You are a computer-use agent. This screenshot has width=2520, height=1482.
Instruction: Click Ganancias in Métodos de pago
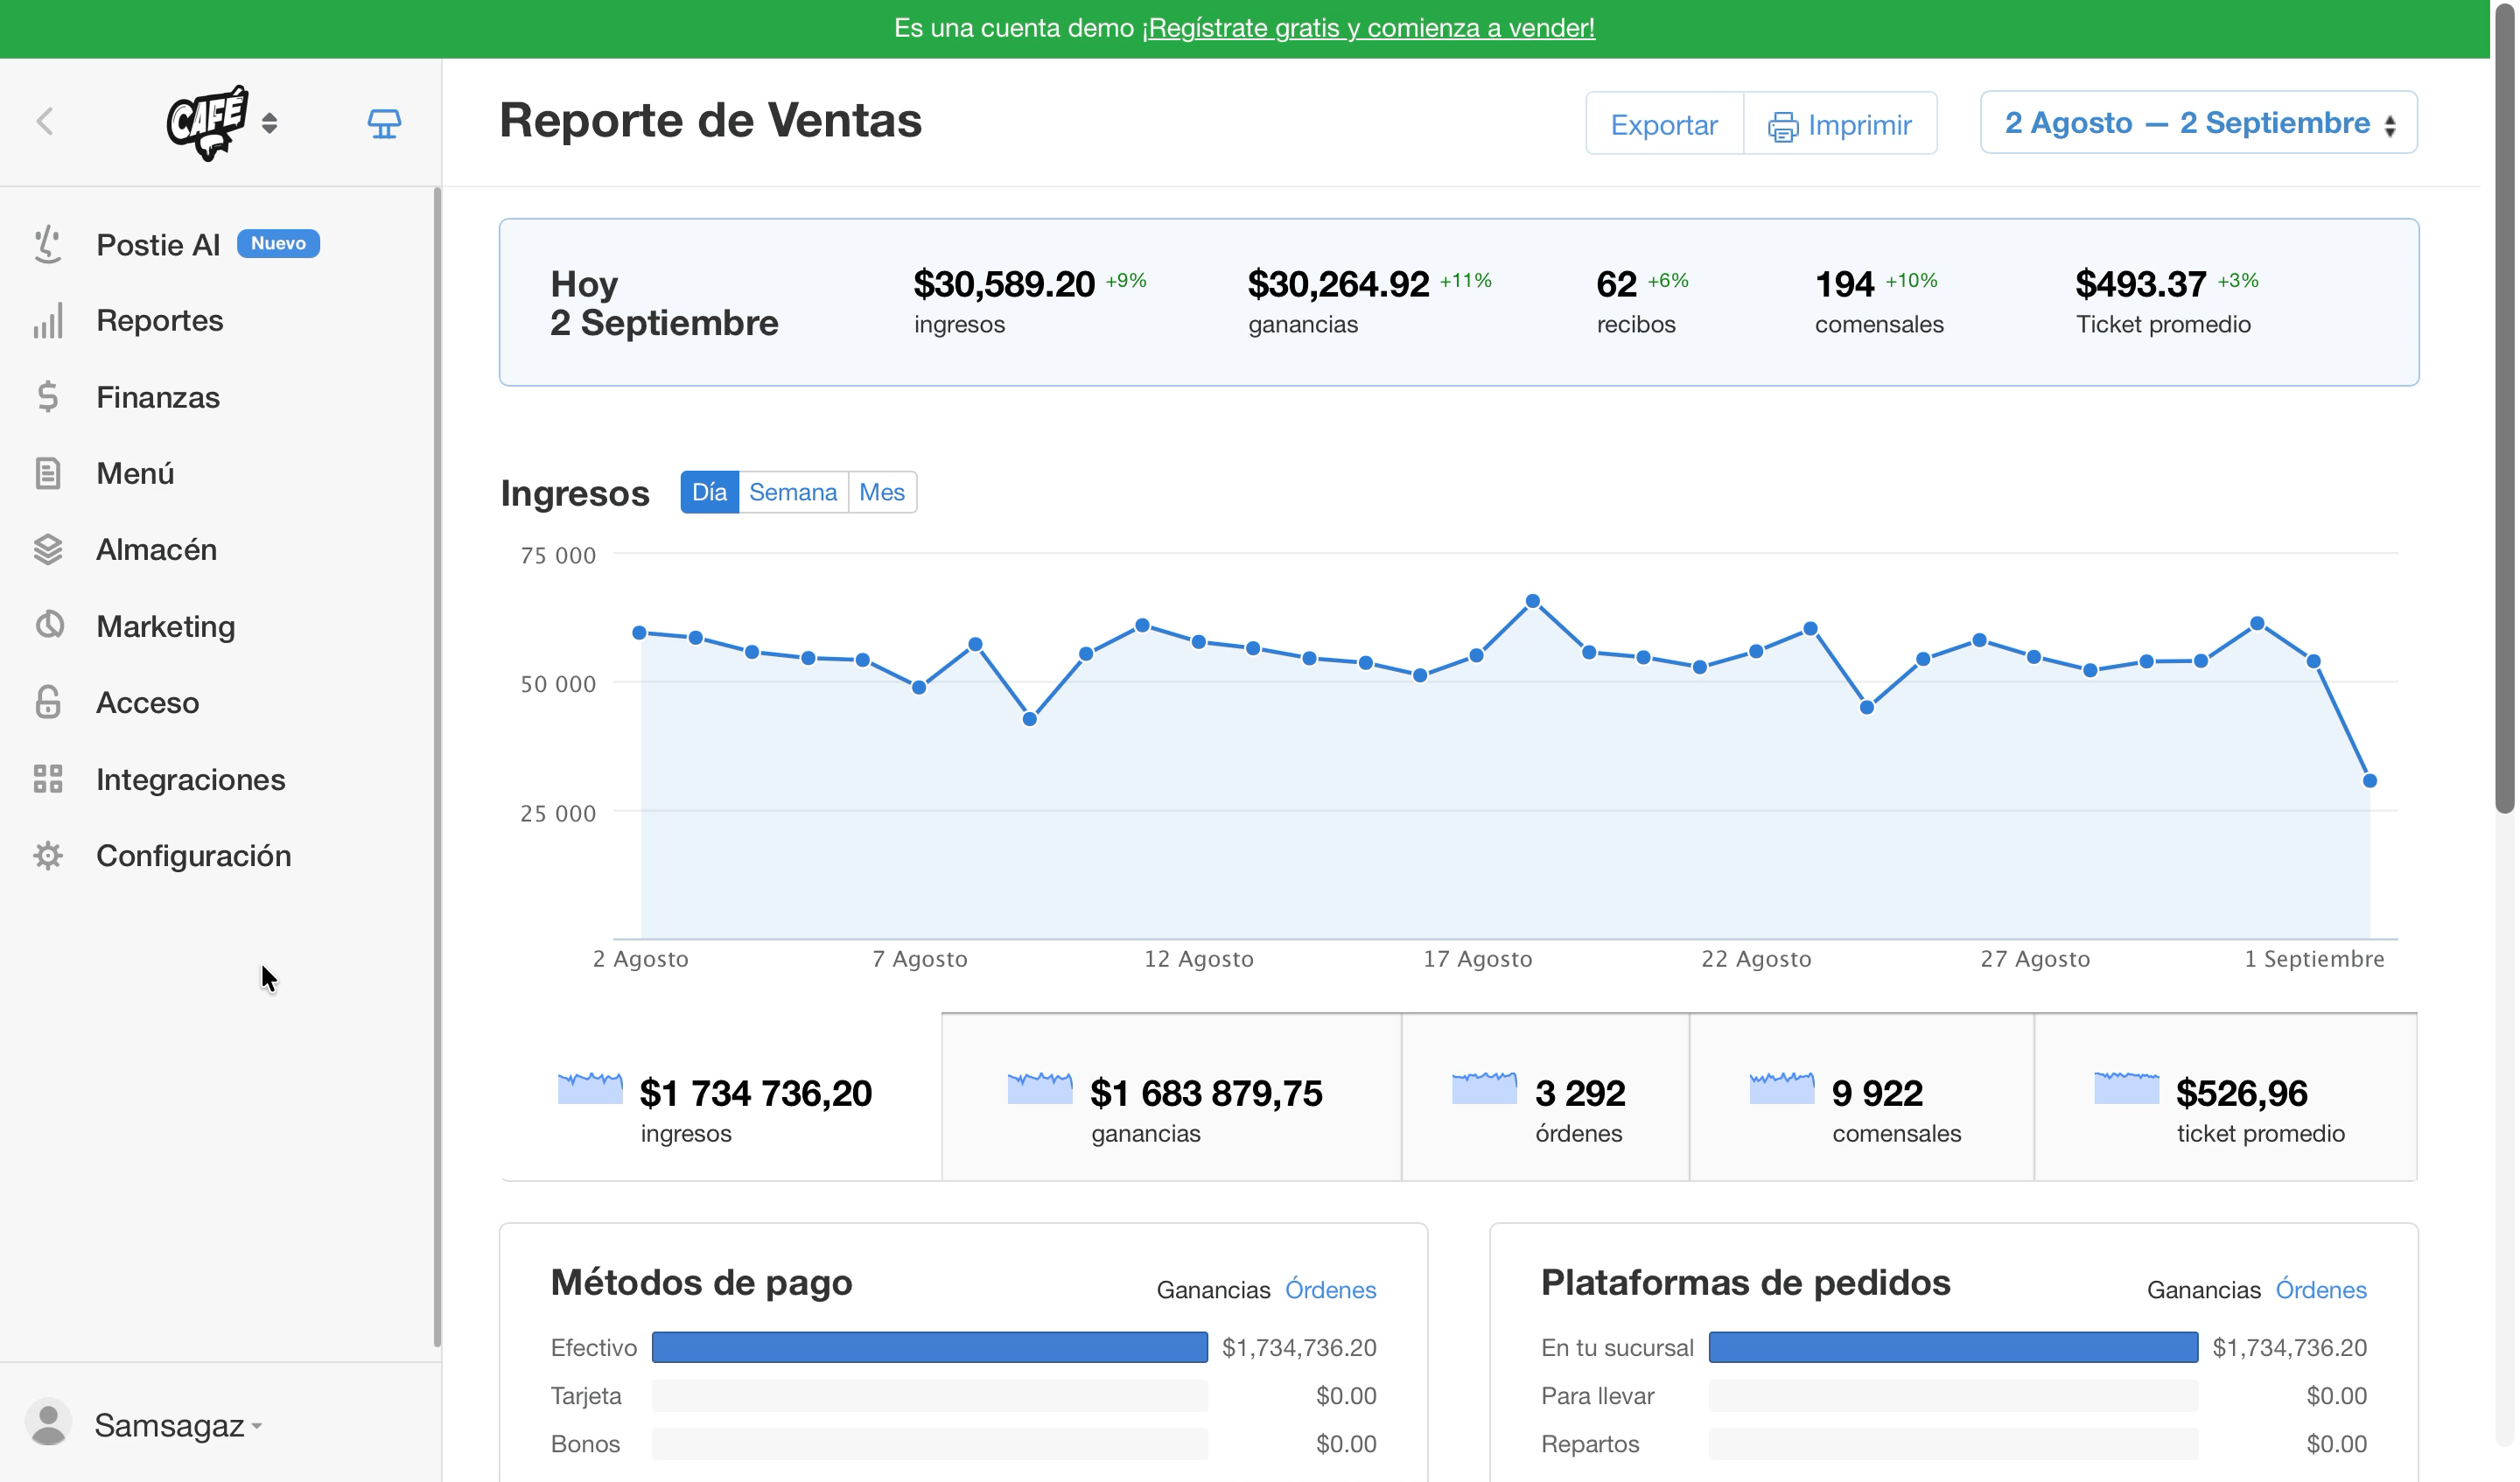(1214, 1290)
